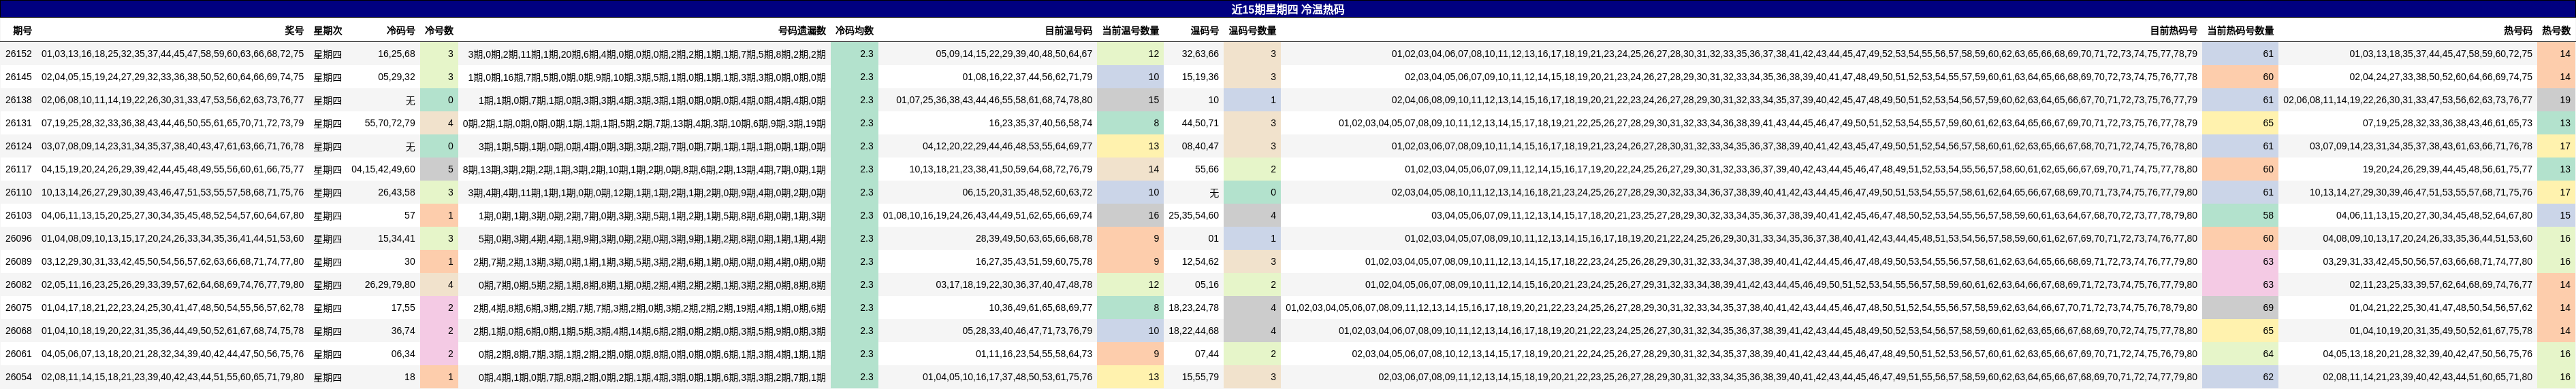Click warm code cell 25,35,54,60

[x=1194, y=215]
